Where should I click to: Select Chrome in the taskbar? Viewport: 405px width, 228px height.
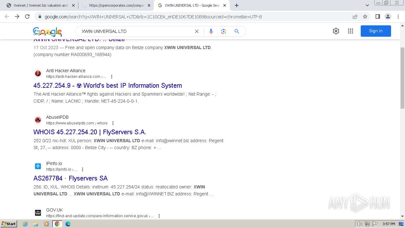[57, 224]
